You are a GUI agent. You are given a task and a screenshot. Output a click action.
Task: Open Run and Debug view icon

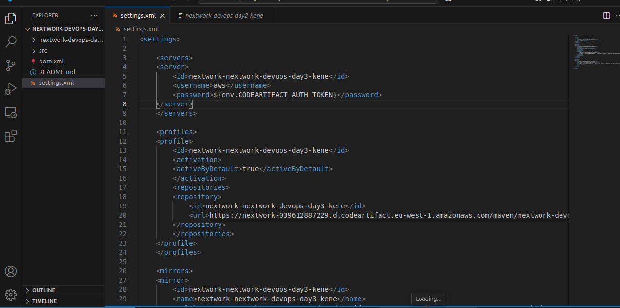pos(11,89)
